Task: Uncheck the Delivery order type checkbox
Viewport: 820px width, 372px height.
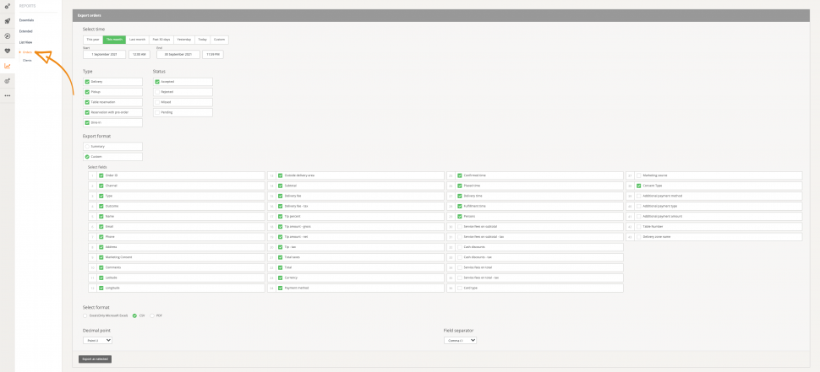Action: point(87,82)
